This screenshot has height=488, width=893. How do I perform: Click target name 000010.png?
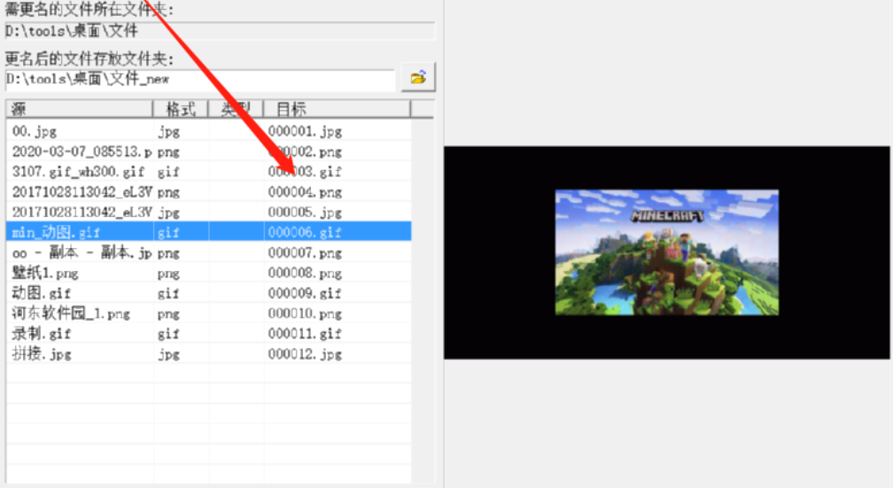pos(305,314)
